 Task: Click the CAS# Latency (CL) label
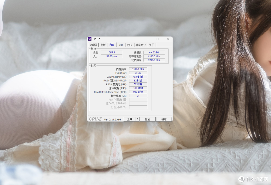pyautogui.click(x=116, y=77)
